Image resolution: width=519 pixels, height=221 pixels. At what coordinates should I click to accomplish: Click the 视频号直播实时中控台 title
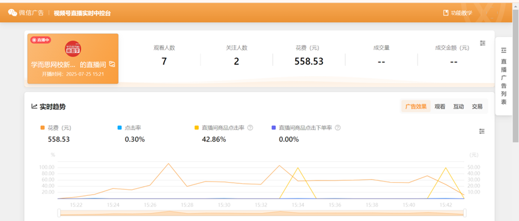[82, 13]
